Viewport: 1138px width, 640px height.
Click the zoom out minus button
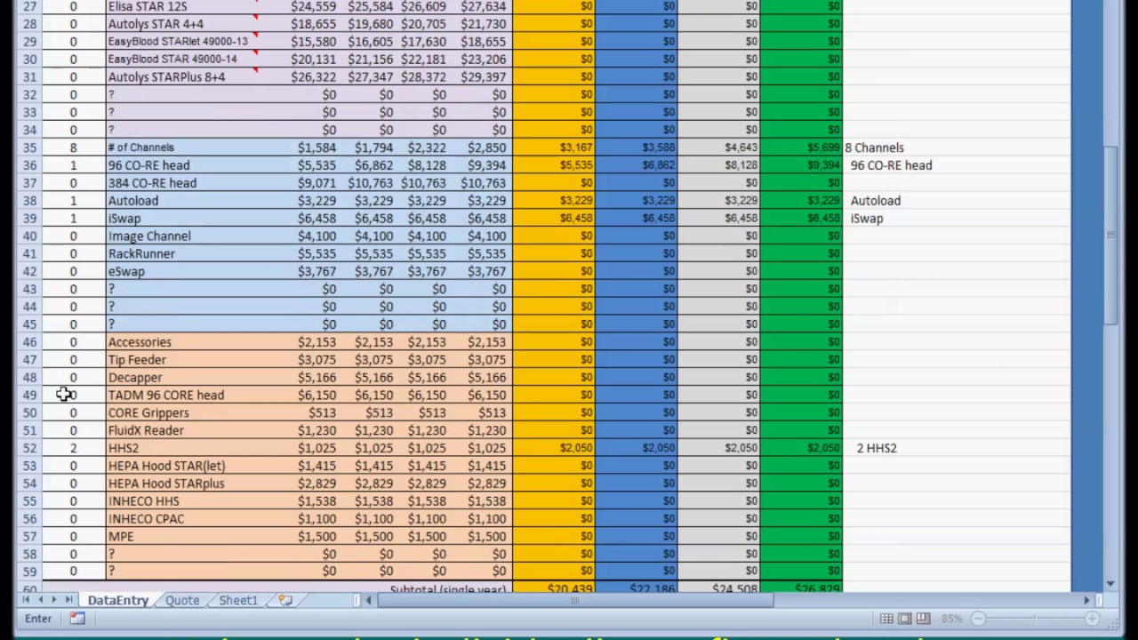click(978, 619)
